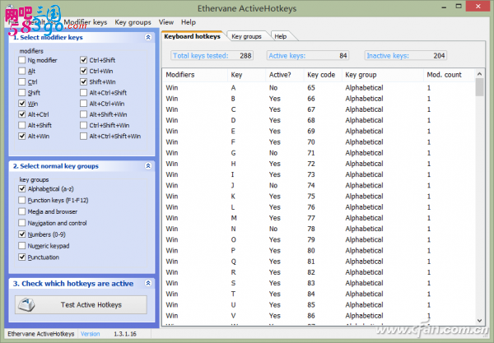Collapse the Select modifier keys panel
Image resolution: width=494 pixels, height=343 pixels.
click(x=148, y=37)
